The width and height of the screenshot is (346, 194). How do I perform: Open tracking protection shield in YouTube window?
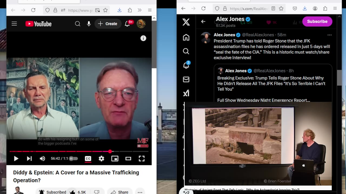pos(47,10)
